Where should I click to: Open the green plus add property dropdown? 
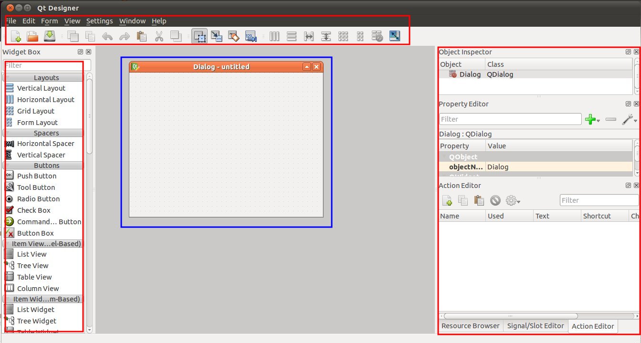click(592, 119)
